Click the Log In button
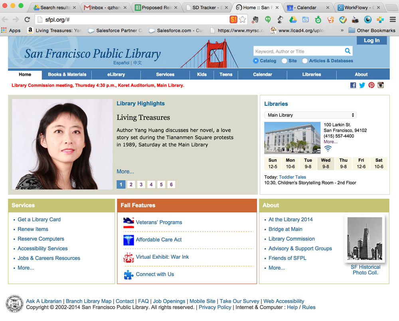 (x=371, y=40)
